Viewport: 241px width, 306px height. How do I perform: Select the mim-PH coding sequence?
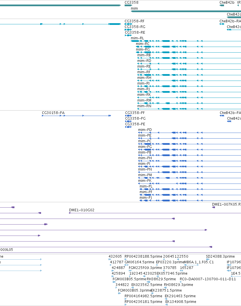[145, 158]
